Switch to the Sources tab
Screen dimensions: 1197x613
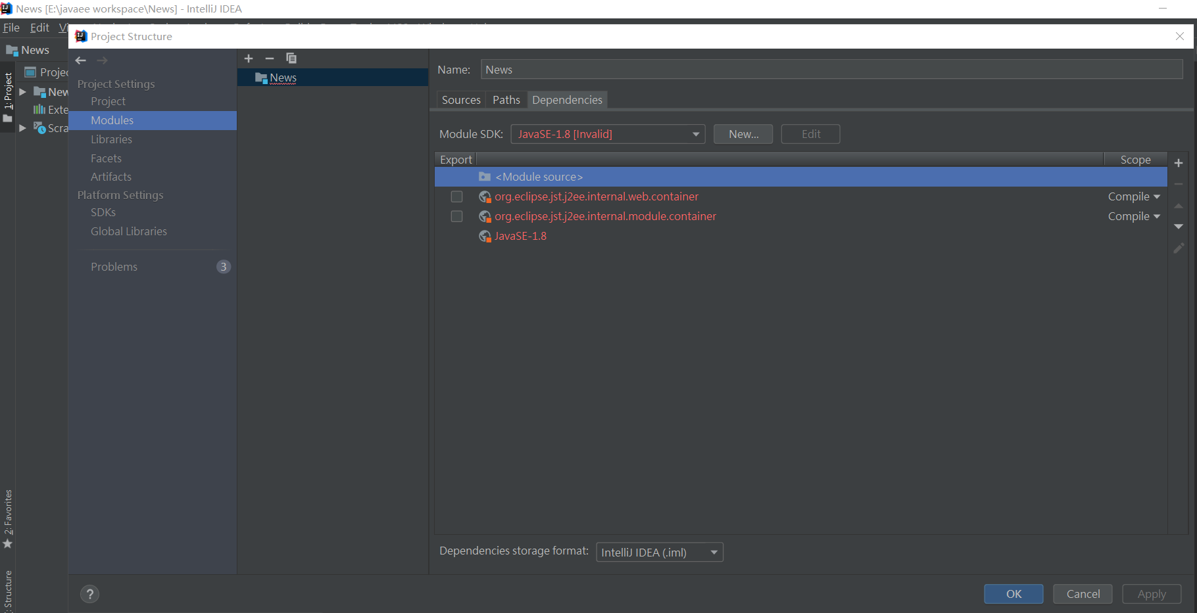click(x=461, y=100)
